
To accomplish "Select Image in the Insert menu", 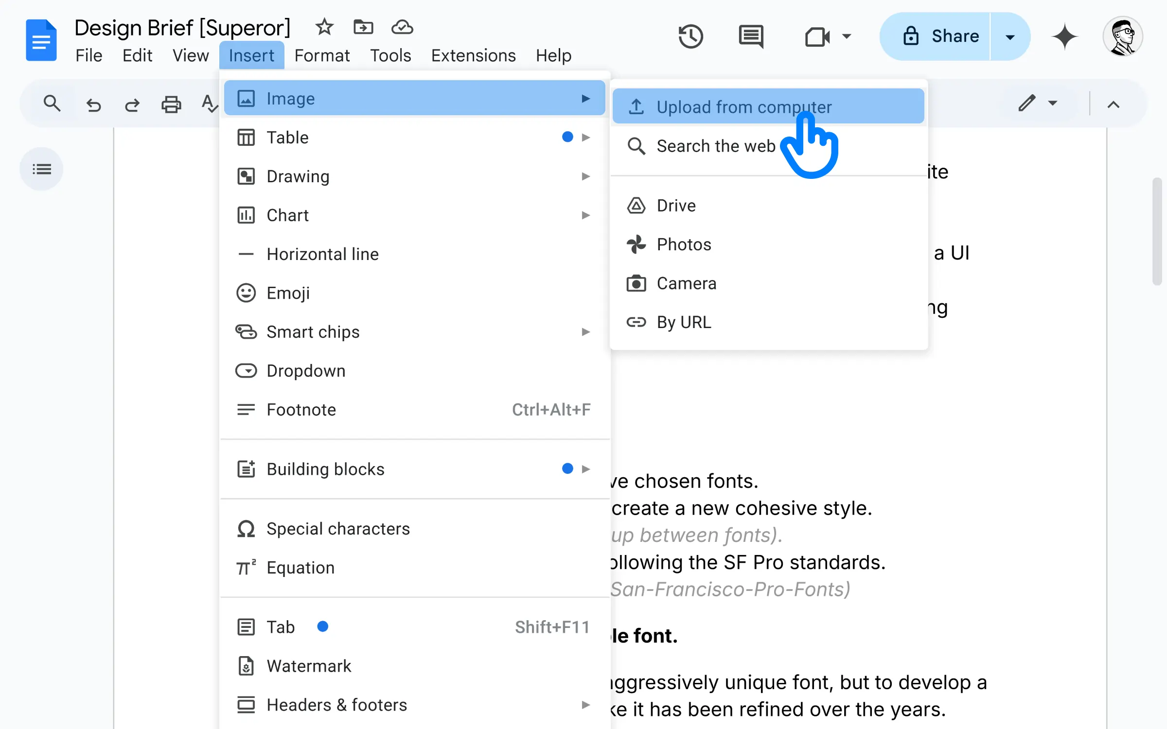I will 415,98.
